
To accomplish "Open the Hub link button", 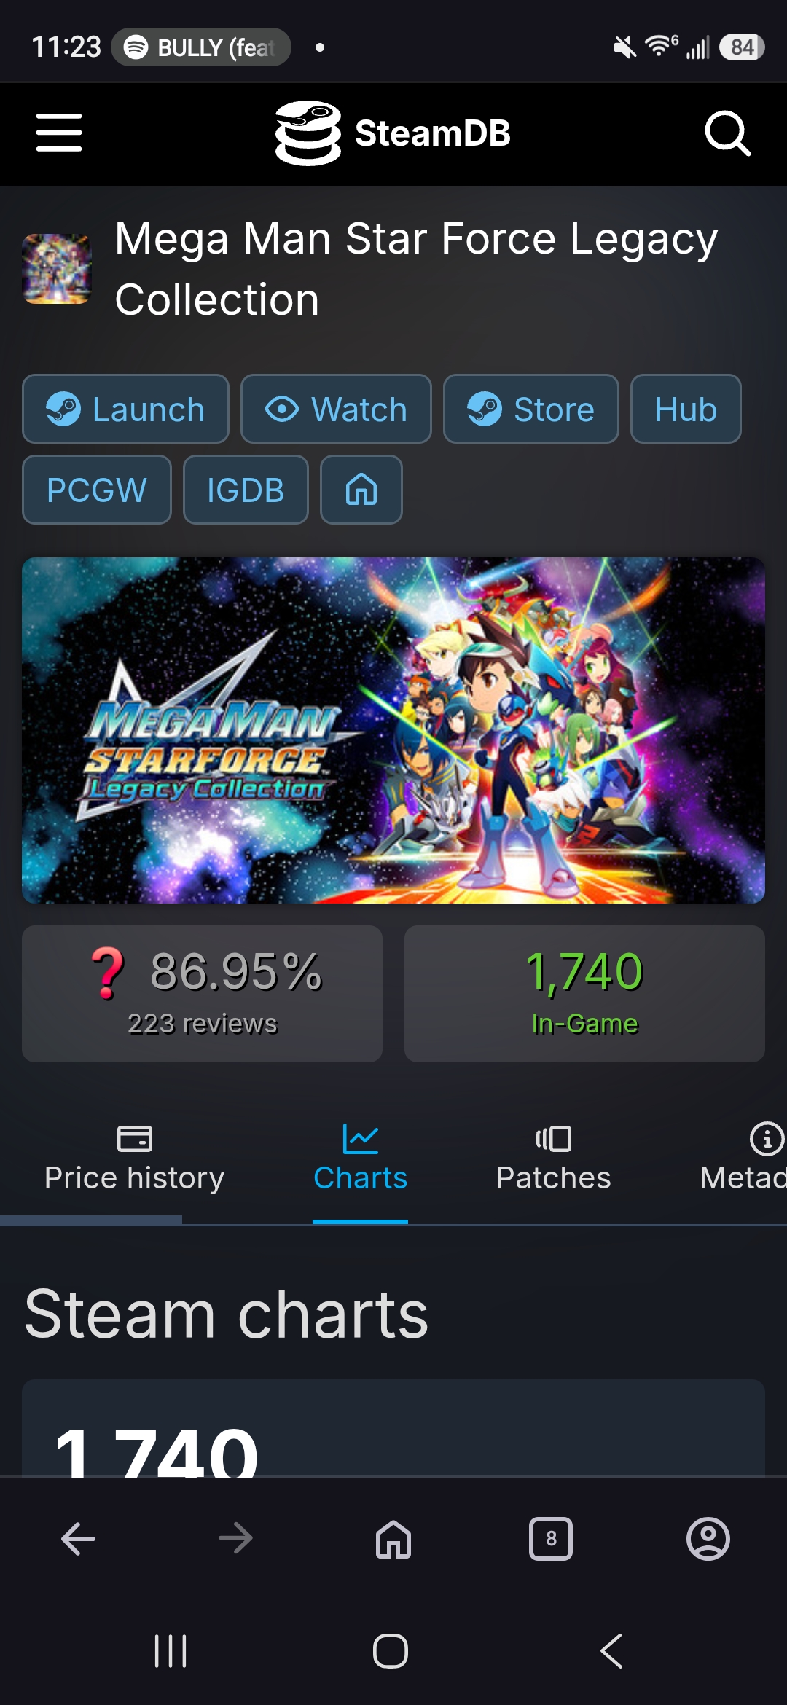I will coord(686,409).
